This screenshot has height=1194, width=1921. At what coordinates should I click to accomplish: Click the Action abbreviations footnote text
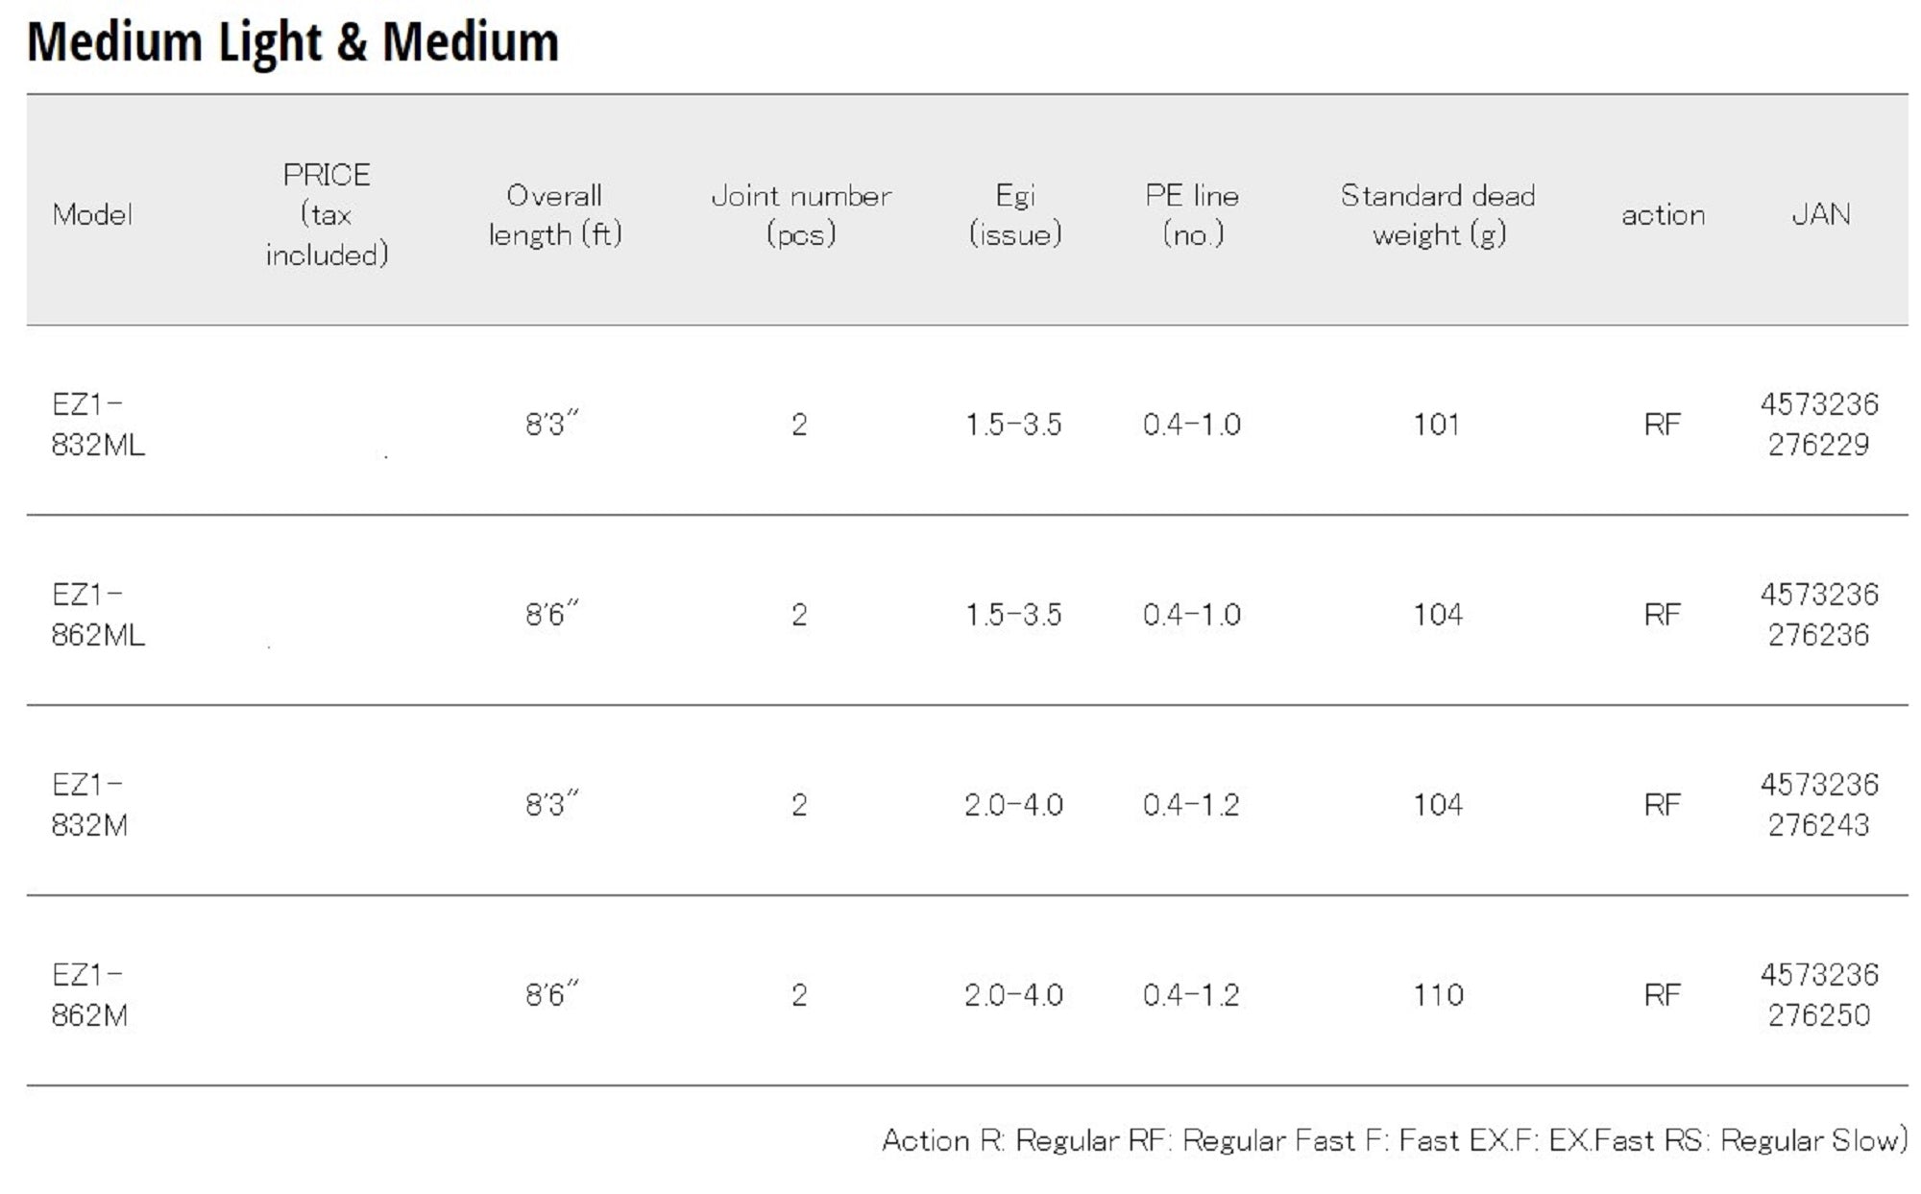pyautogui.click(x=1394, y=1140)
